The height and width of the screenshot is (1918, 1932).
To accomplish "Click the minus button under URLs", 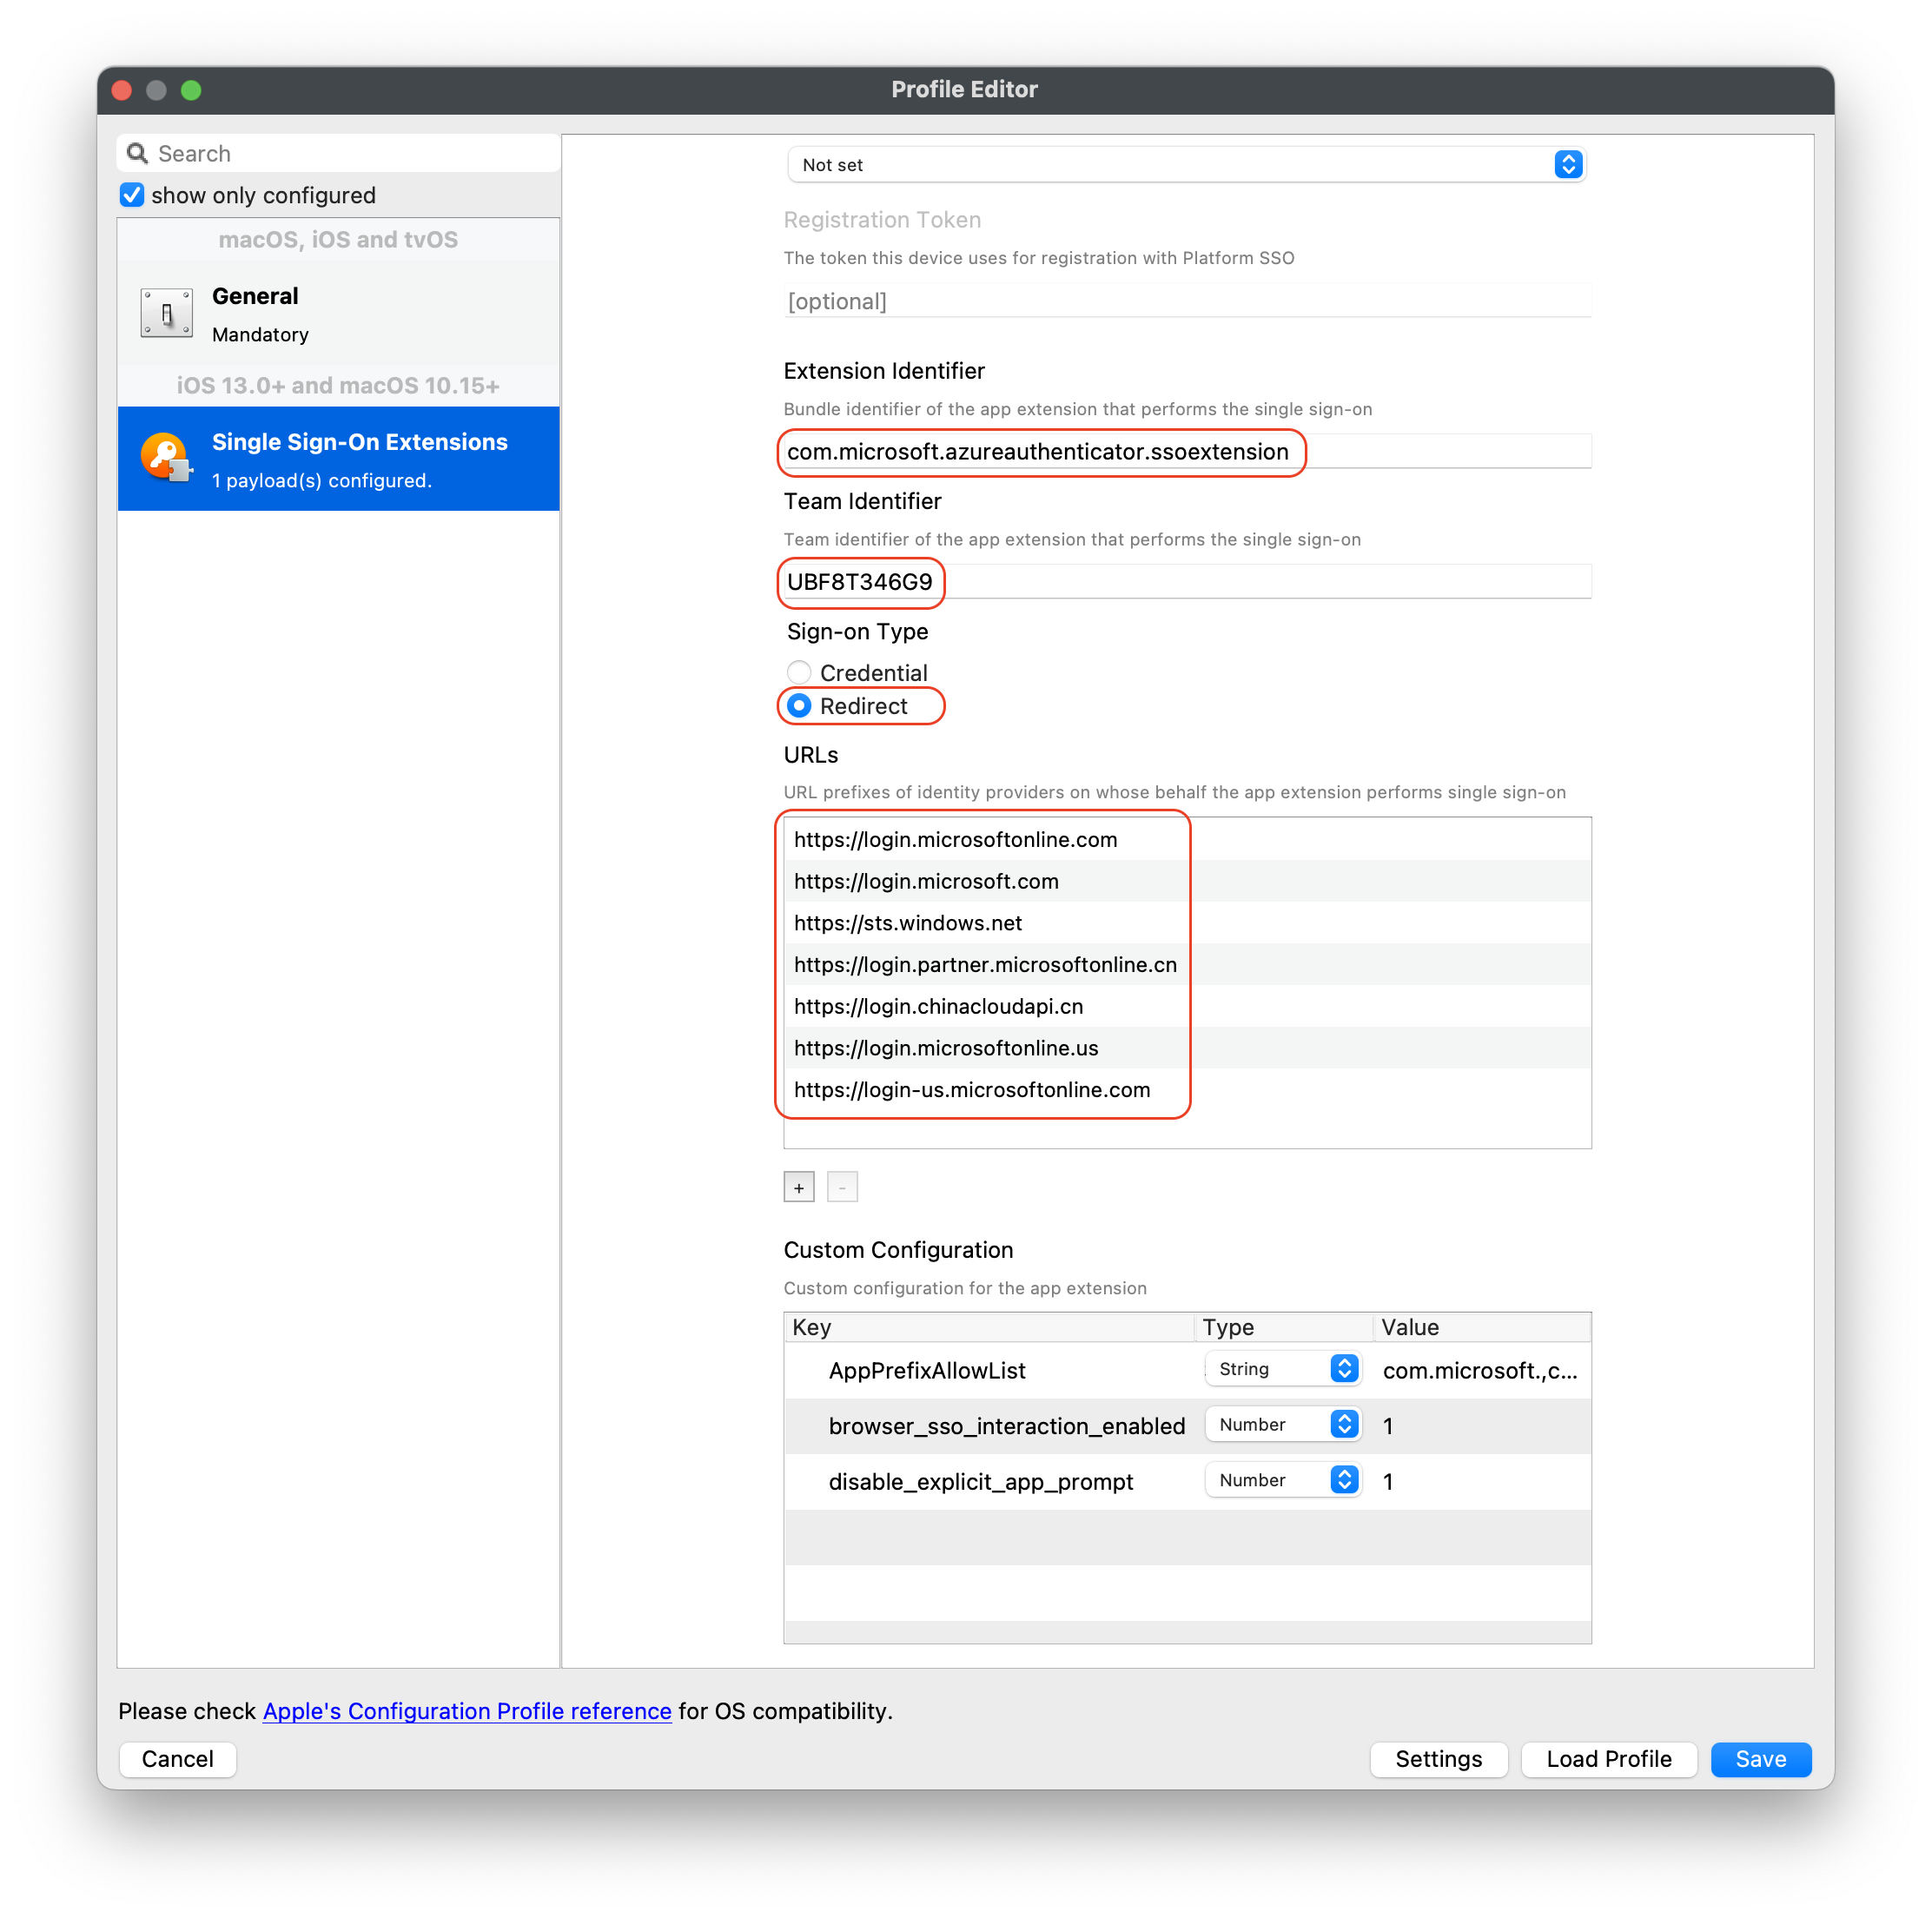I will [x=842, y=1187].
